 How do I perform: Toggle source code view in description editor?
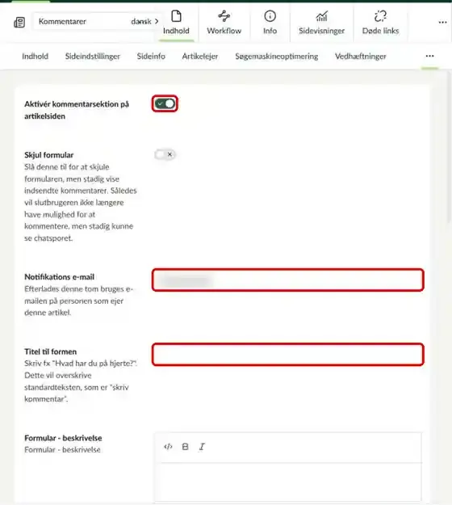pyautogui.click(x=168, y=446)
